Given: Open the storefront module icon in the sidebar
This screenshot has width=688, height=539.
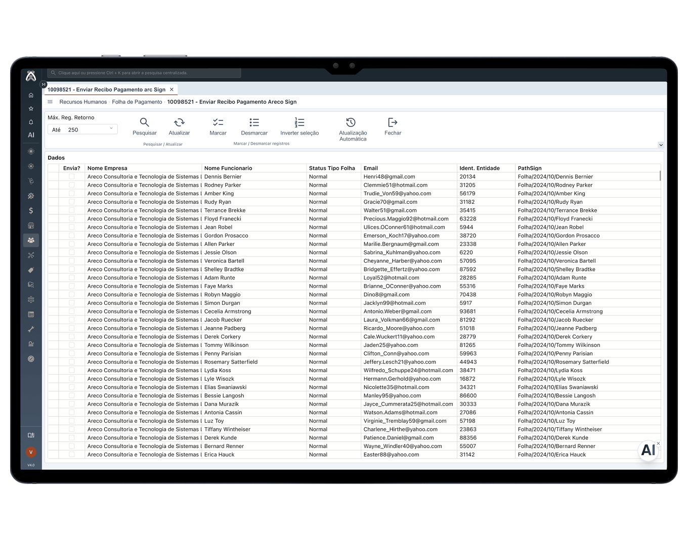Looking at the screenshot, I should click(31, 226).
